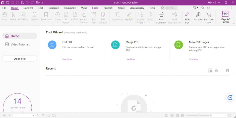Switch to the Convert tab
The height and width of the screenshot is (118, 236).
[x=28, y=8]
